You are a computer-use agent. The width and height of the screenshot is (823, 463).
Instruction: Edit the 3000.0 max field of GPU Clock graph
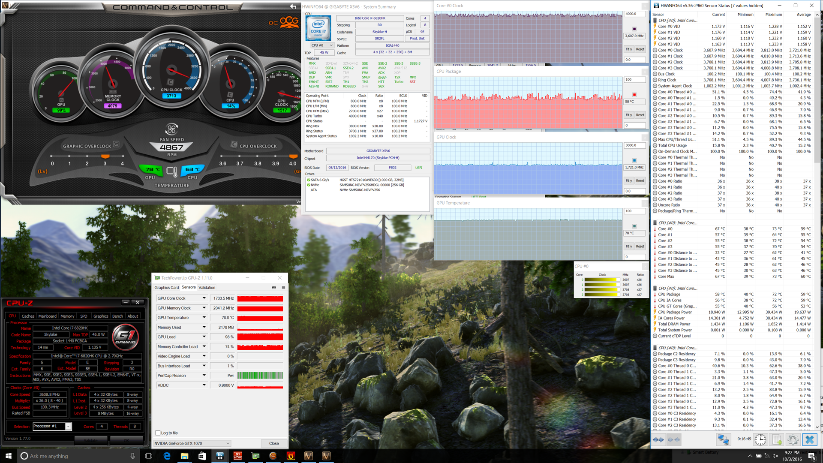(x=634, y=145)
